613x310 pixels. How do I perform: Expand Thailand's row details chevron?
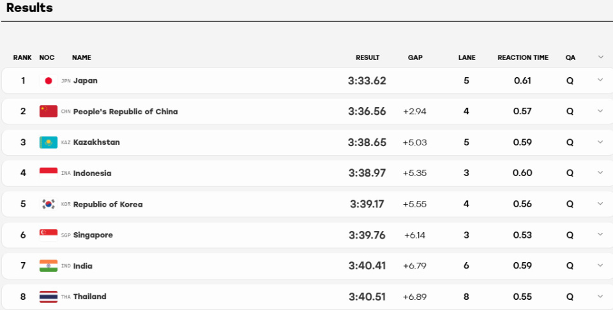pyautogui.click(x=600, y=297)
